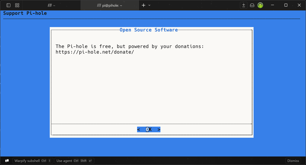Maximize the terminal window
The image size is (306, 165).
click(286, 5)
